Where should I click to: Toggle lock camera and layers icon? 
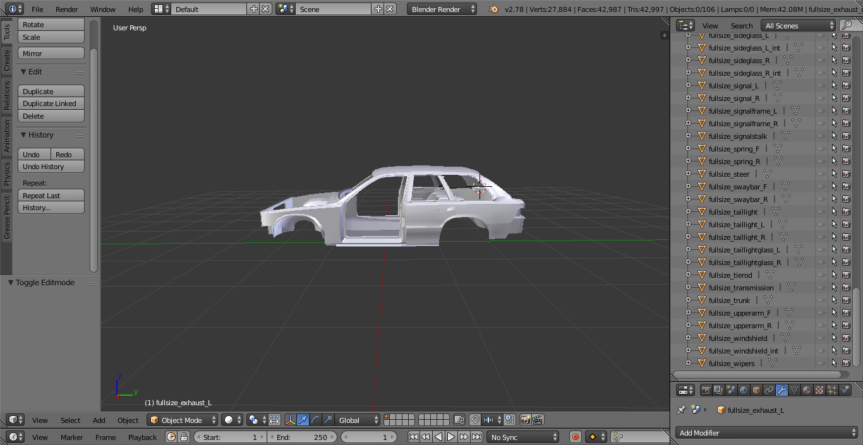tap(459, 420)
